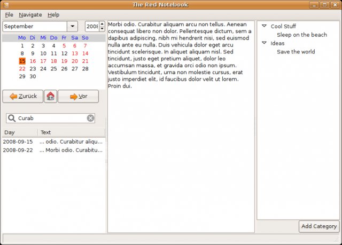The width and height of the screenshot is (342, 245).
Task: Select day 28 in the calendar
Action: [85, 69]
